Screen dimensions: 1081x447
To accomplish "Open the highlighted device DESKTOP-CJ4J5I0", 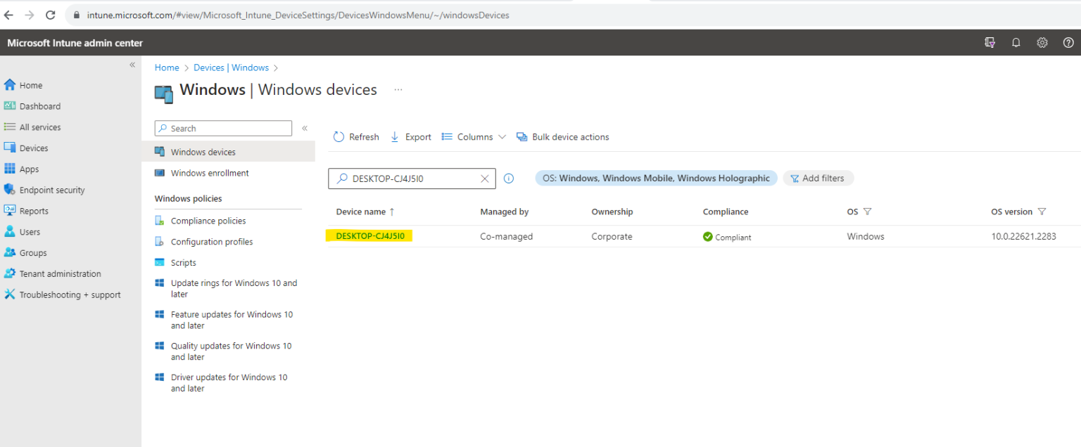I will coord(369,236).
